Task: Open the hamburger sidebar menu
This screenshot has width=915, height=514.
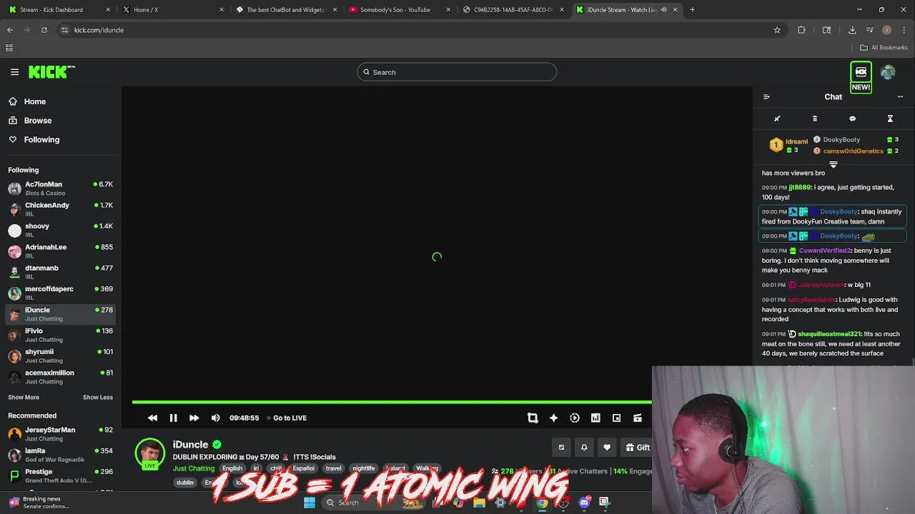Action: (14, 71)
